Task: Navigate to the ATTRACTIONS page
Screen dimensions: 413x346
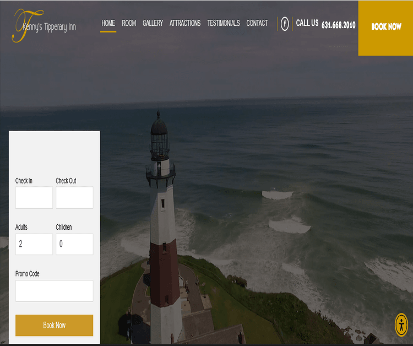Action: tap(185, 23)
